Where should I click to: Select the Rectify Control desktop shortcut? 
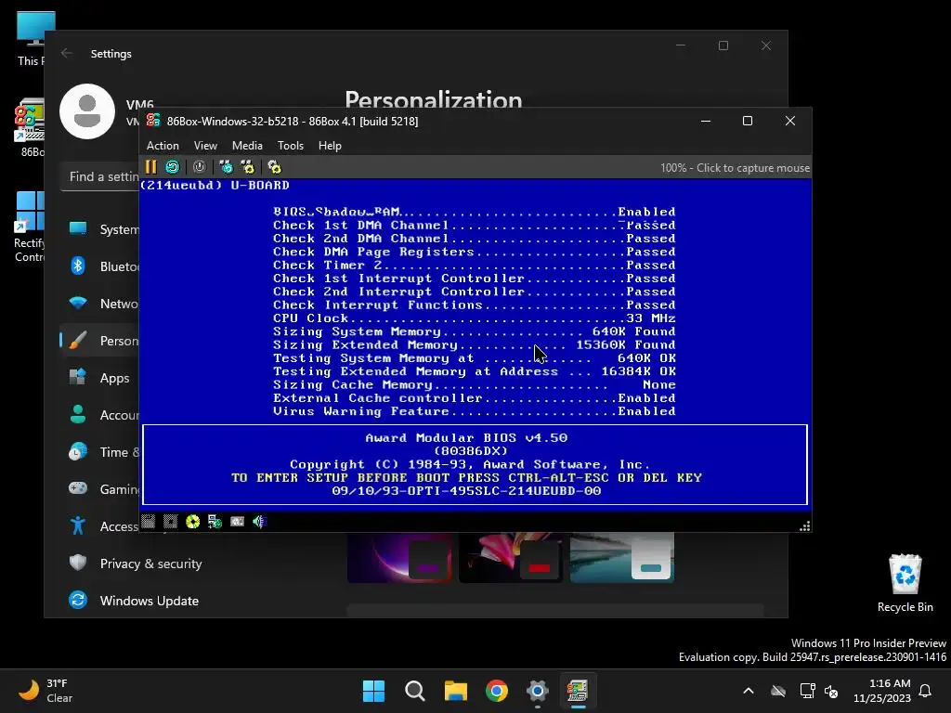click(x=30, y=227)
